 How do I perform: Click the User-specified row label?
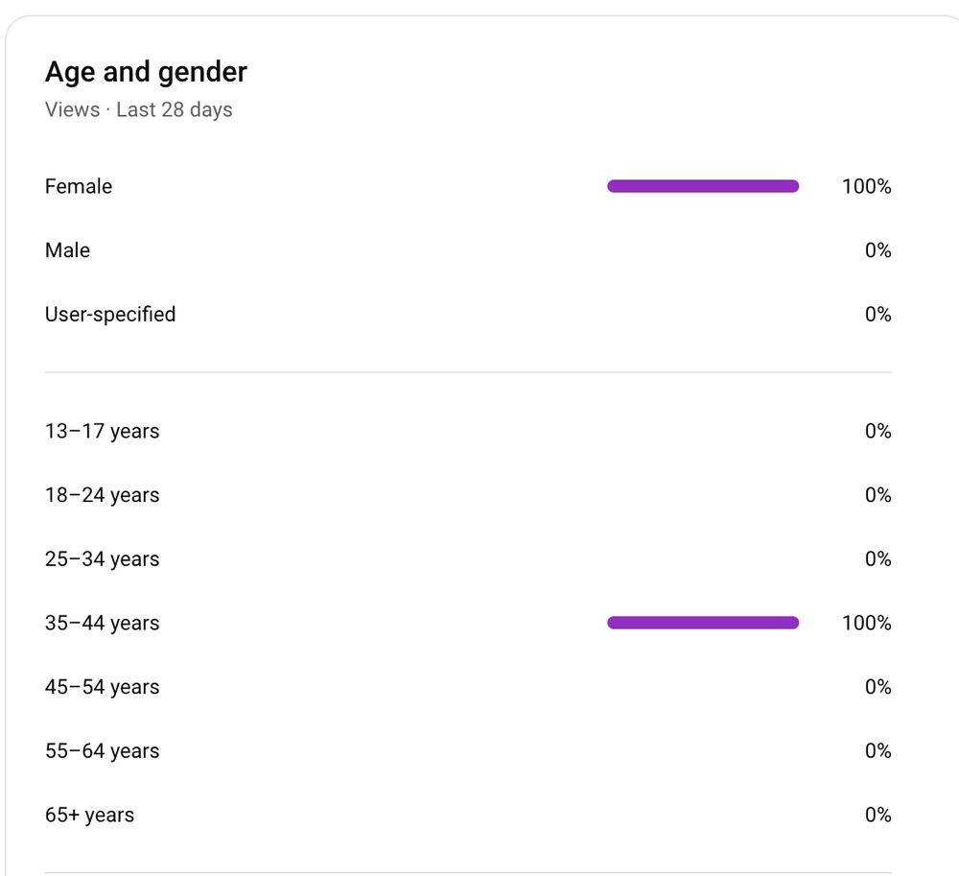110,314
